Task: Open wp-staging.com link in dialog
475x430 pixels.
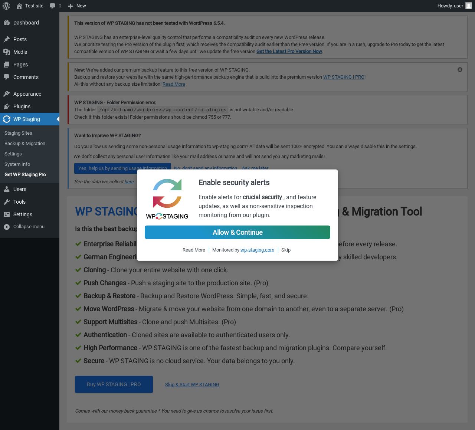Action: (x=257, y=250)
